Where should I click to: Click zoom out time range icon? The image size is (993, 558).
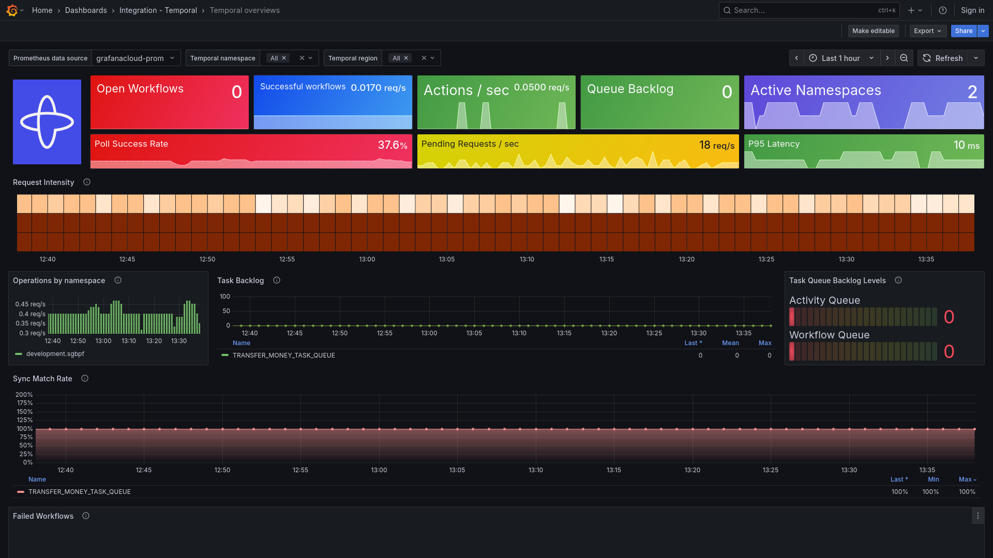pyautogui.click(x=904, y=58)
